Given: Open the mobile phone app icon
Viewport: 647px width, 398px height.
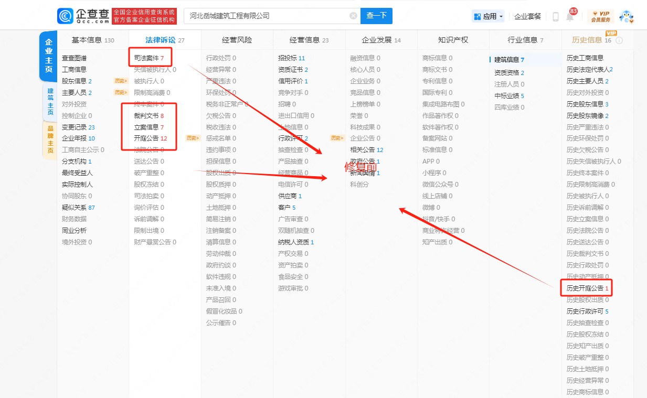Looking at the screenshot, I should (x=555, y=17).
